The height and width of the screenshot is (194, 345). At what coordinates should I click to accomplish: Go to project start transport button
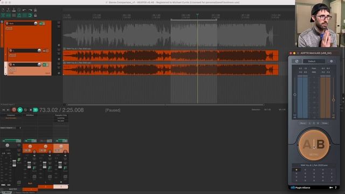(x=3, y=110)
